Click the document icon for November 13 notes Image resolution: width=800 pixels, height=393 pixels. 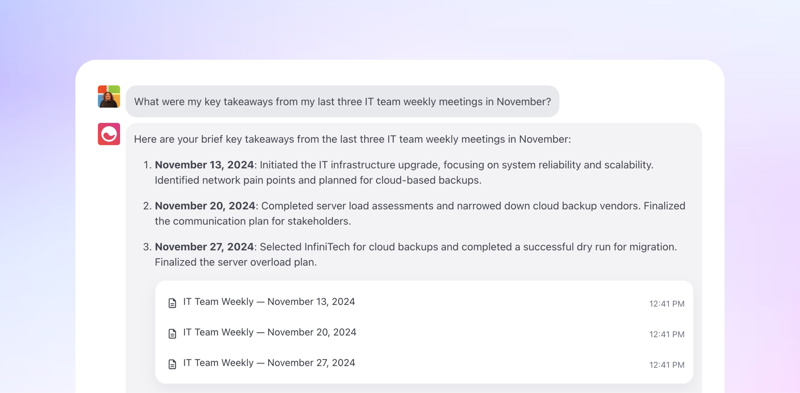click(x=172, y=303)
